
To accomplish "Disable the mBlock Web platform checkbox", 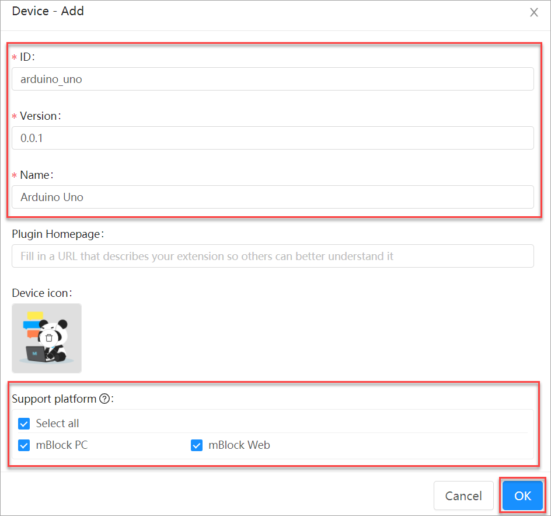I will click(x=197, y=445).
